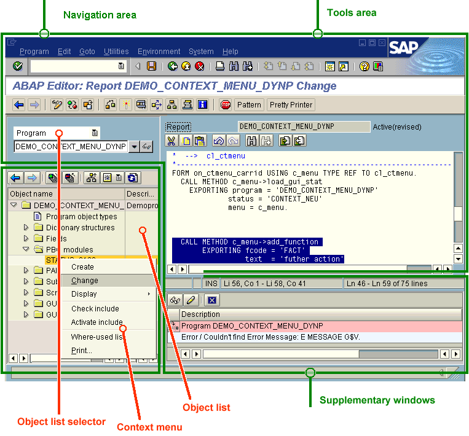This screenshot has height=436, width=469.
Task: Click the yellow Exit icon
Action: tap(186, 66)
